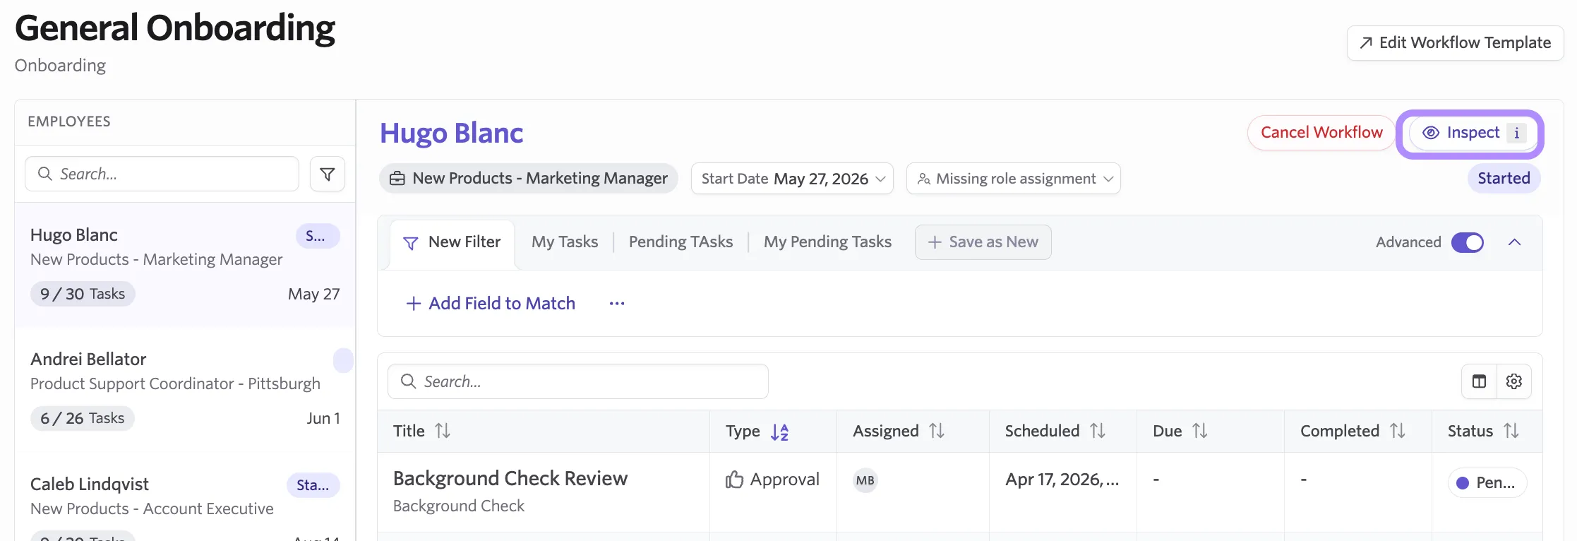
Task: Collapse the filter panel chevron
Action: click(1514, 242)
